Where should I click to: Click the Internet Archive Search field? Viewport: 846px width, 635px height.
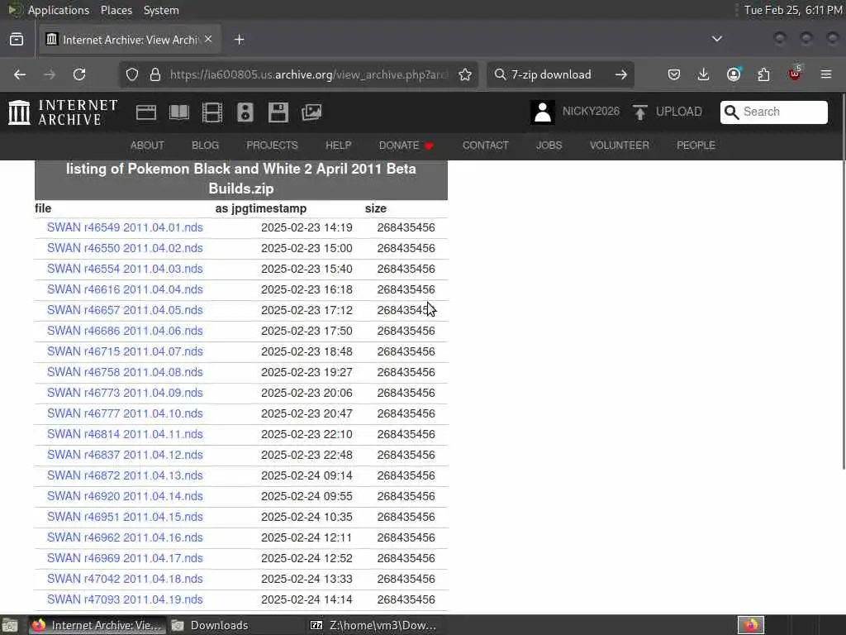773,112
